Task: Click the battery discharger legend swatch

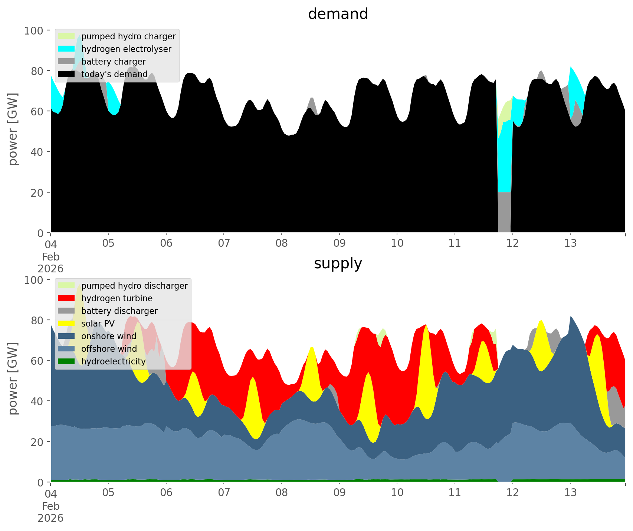Action: click(x=66, y=311)
